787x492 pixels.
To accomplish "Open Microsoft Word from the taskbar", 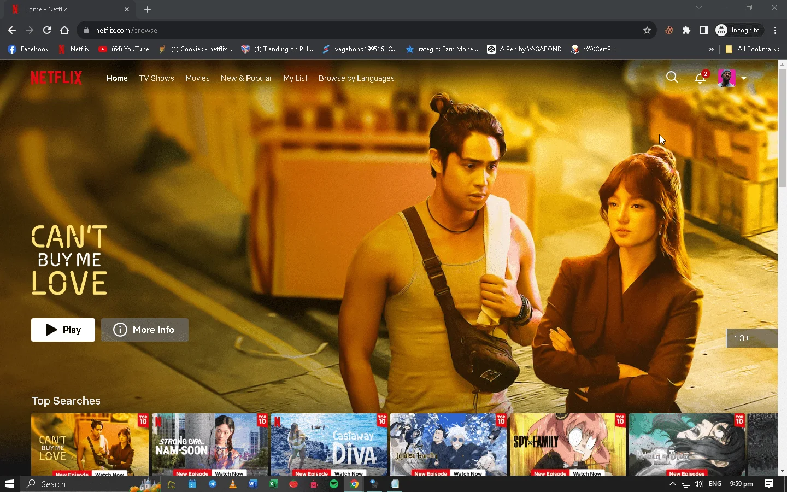I will click(252, 484).
